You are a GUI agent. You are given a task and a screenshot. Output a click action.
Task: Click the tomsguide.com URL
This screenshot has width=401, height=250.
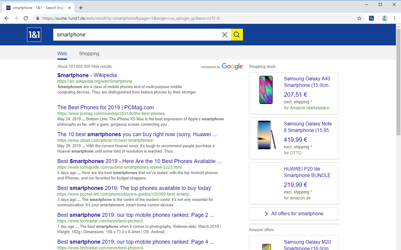click(119, 167)
